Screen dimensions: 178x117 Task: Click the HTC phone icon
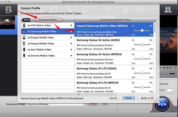click(24, 26)
